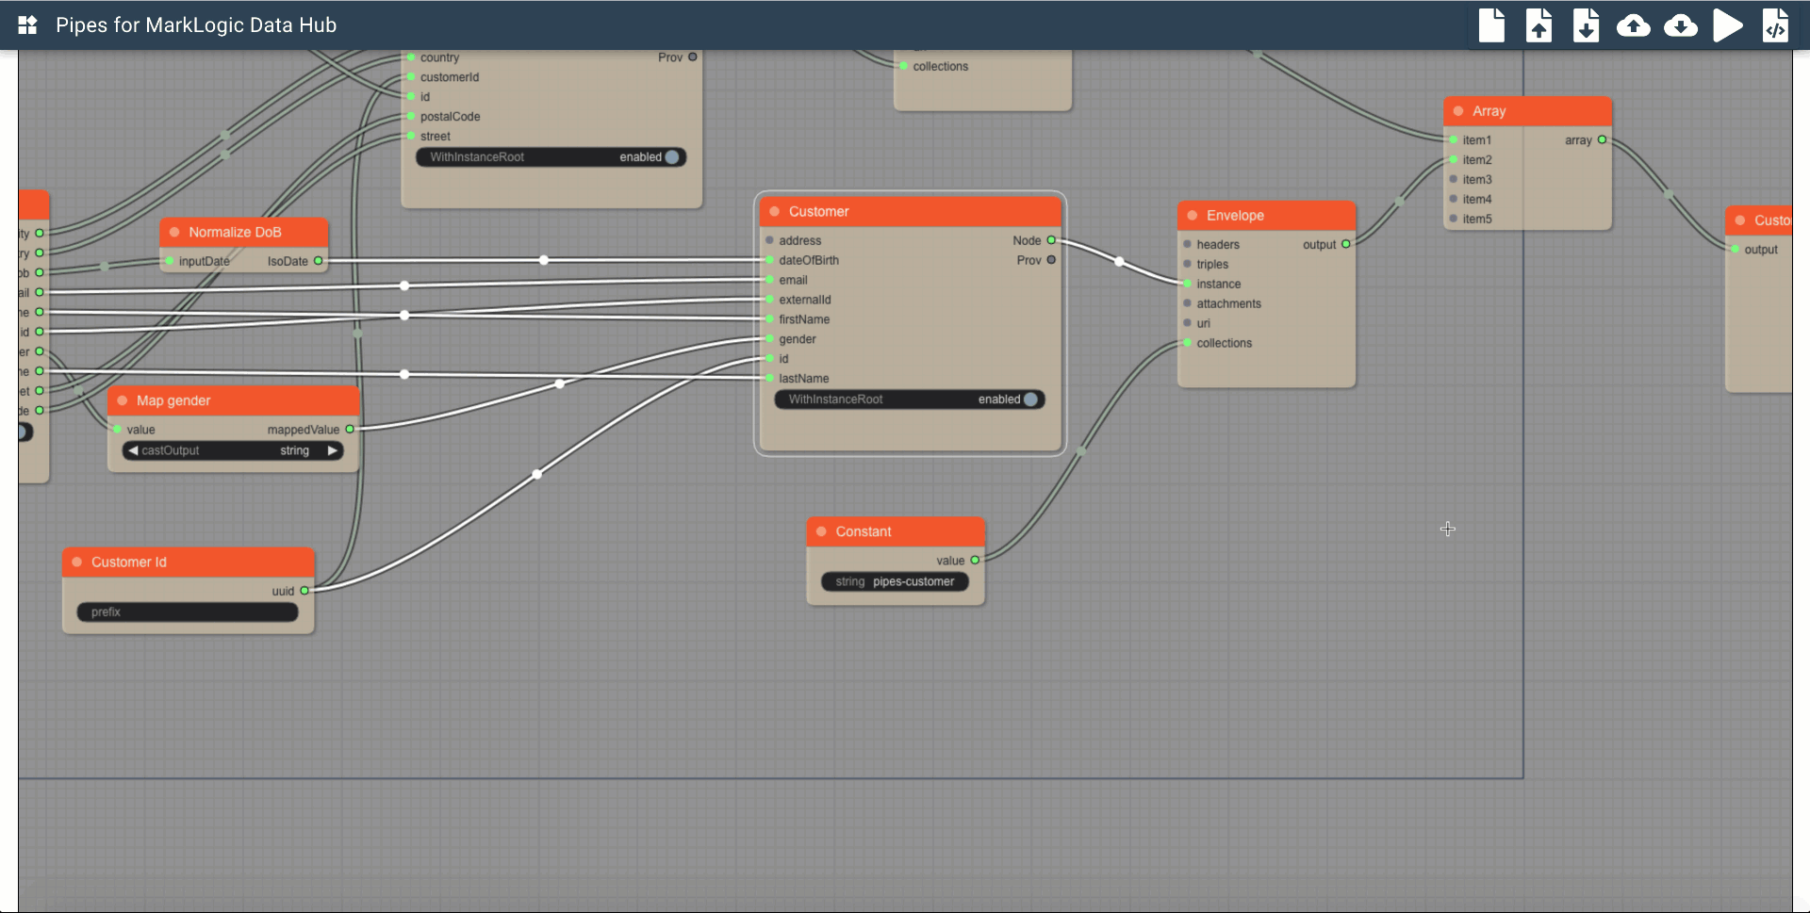Image resolution: width=1810 pixels, height=913 pixels.
Task: Click the app logo beside the title
Action: tap(27, 25)
